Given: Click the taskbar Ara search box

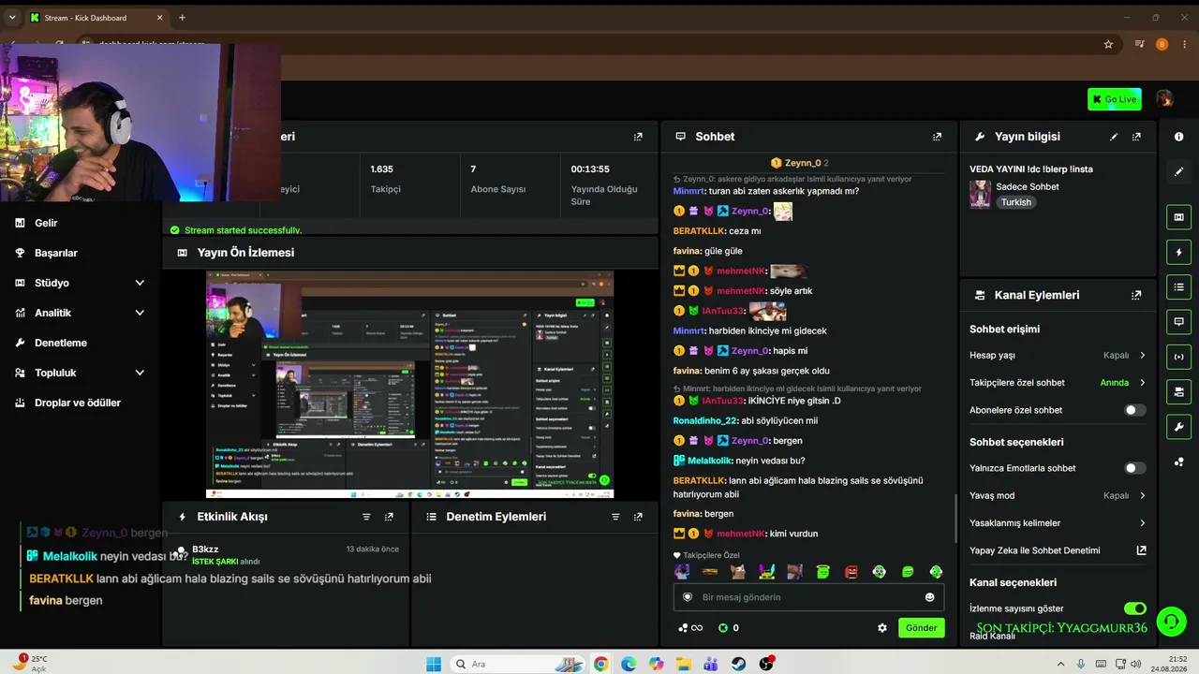Looking at the screenshot, I should tap(515, 665).
